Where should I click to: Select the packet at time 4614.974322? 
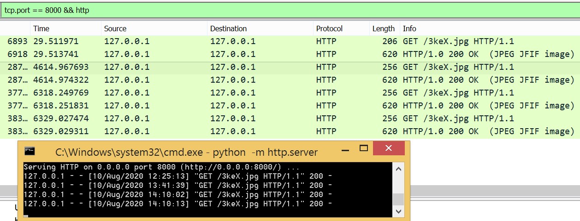(277, 80)
